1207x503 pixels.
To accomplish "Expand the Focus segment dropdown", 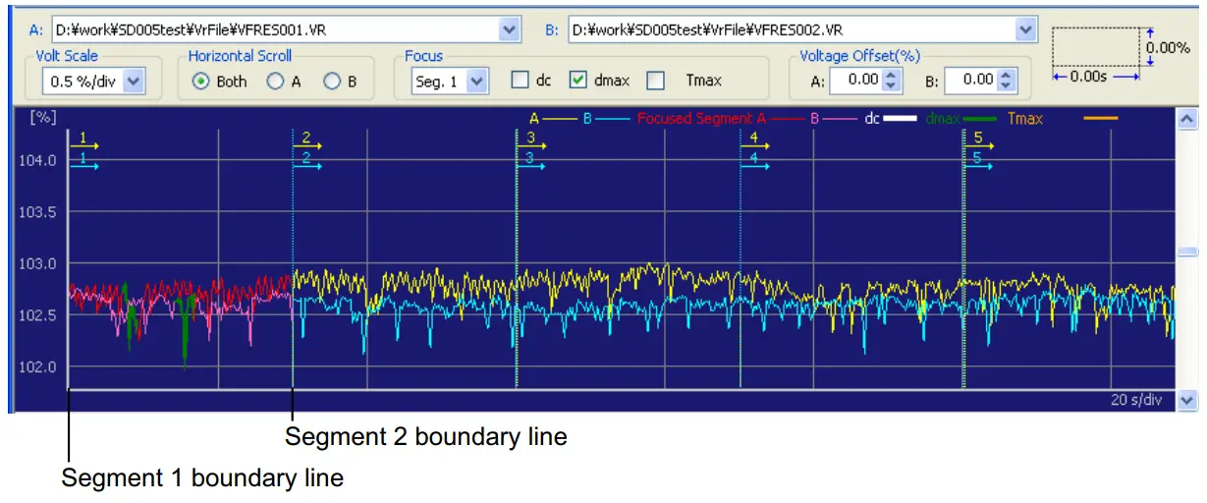I will point(477,82).
